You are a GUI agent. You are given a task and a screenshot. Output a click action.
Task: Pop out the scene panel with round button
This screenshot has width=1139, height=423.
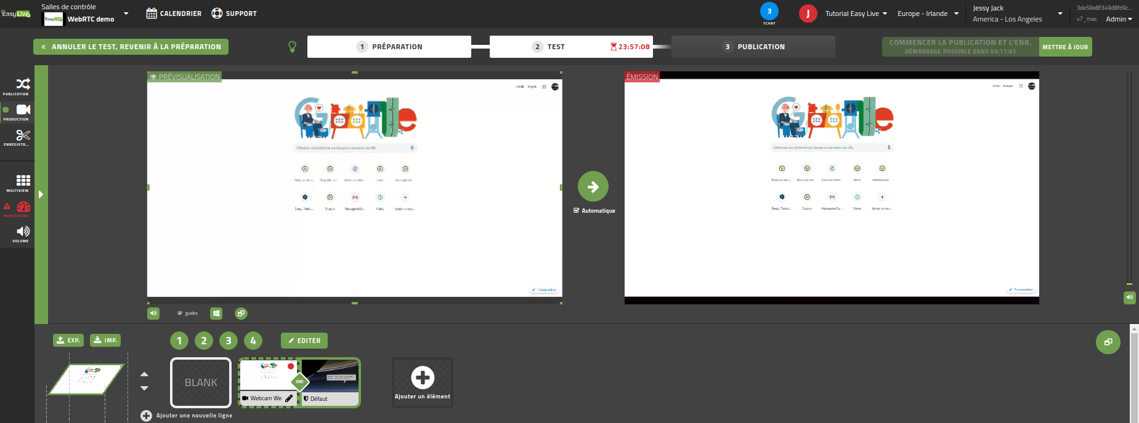coord(1108,342)
